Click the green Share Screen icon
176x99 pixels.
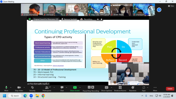(x=75, y=87)
